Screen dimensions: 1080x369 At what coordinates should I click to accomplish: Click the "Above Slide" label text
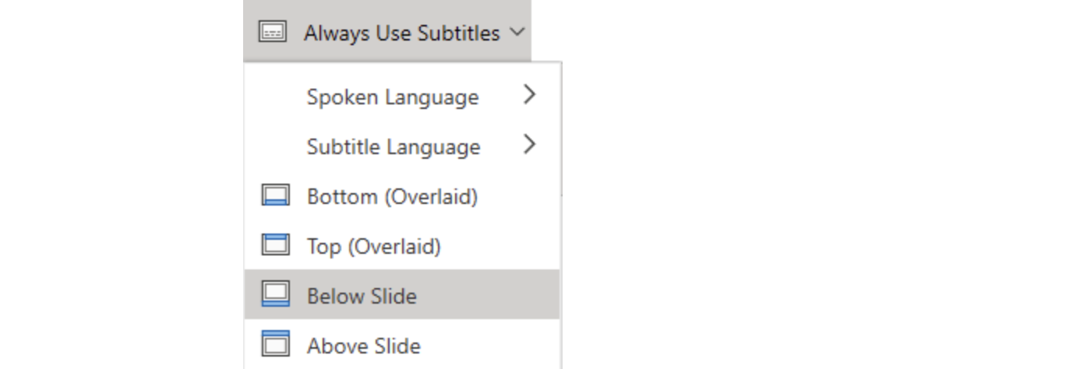click(x=364, y=346)
